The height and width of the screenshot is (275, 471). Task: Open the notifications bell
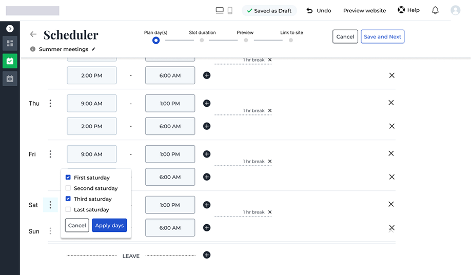point(435,10)
